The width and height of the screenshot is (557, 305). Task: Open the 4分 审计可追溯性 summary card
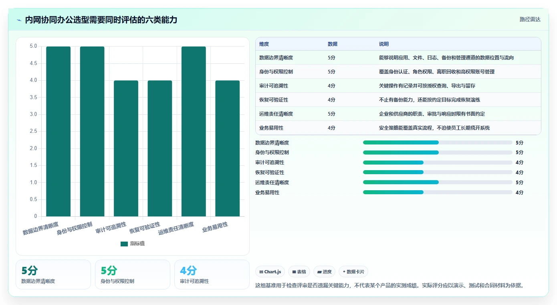coord(212,274)
